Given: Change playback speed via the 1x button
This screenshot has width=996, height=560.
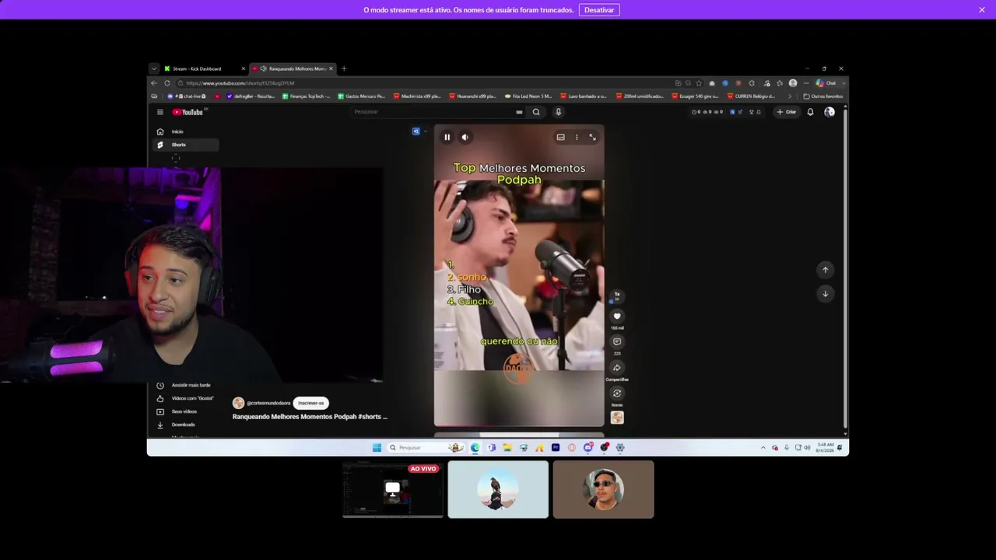Looking at the screenshot, I should [x=617, y=295].
